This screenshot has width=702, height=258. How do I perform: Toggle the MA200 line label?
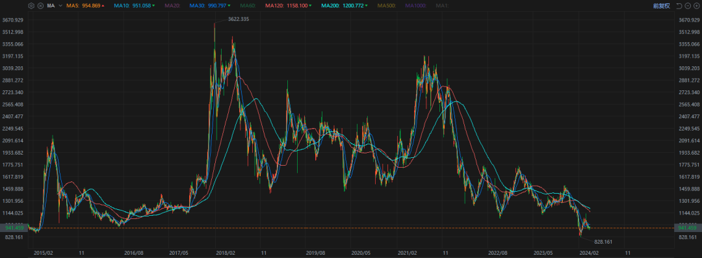(x=345, y=6)
